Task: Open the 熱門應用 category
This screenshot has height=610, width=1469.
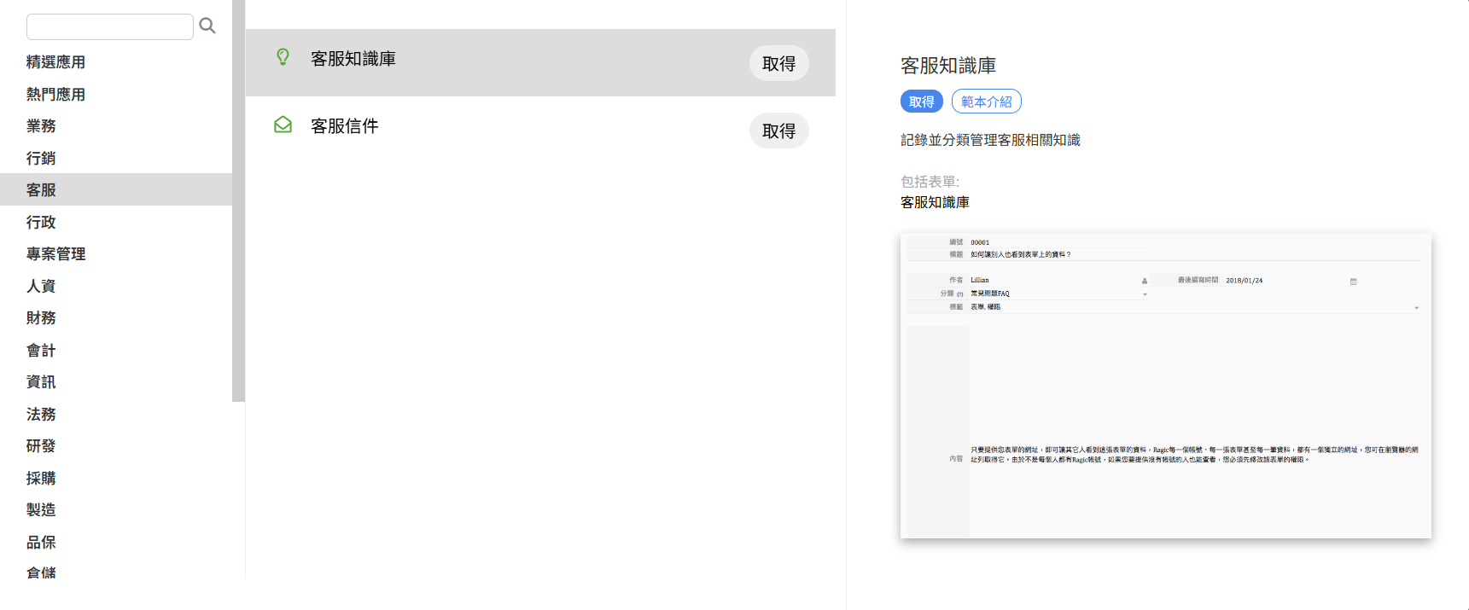Action: click(x=55, y=94)
